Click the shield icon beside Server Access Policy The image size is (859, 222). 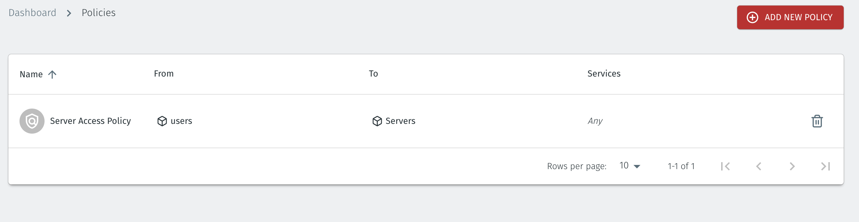click(32, 121)
